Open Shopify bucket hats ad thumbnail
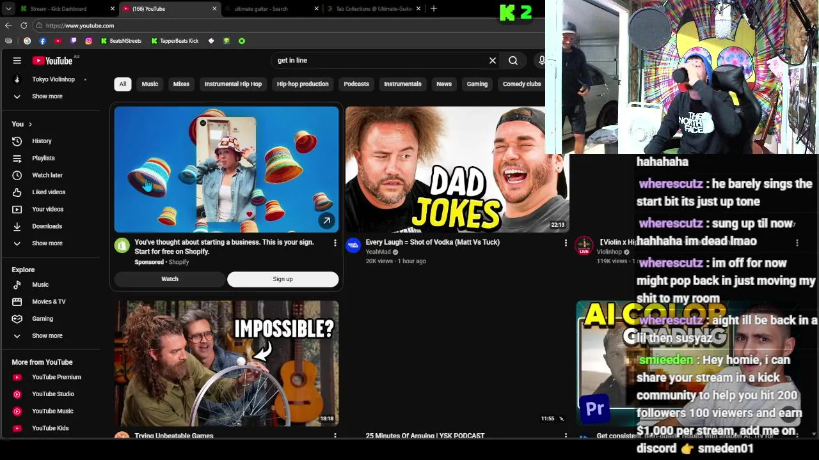 point(227,169)
